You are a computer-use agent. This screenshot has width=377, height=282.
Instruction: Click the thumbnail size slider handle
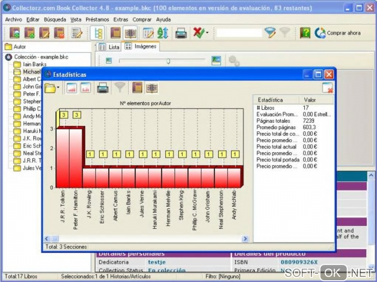click(x=168, y=61)
